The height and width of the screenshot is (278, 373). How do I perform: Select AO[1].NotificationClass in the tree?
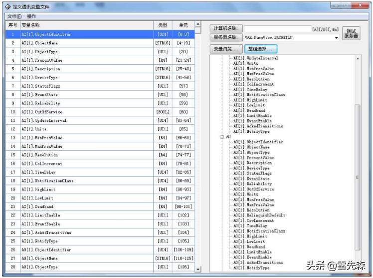coord(259,231)
